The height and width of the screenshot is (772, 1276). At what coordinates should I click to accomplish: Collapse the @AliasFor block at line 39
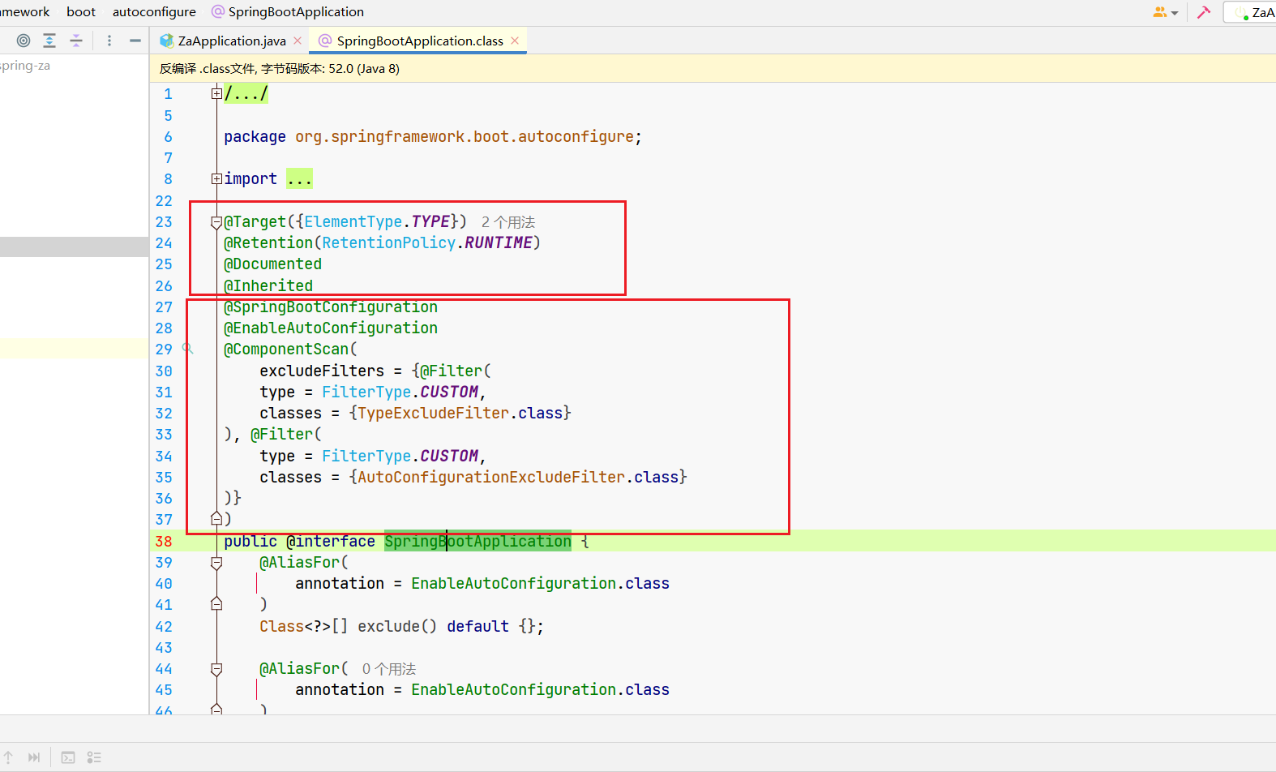(x=216, y=562)
